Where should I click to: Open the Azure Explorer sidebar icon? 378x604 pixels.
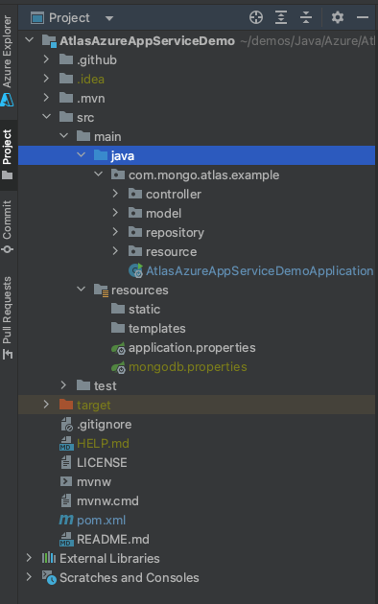pyautogui.click(x=7, y=100)
